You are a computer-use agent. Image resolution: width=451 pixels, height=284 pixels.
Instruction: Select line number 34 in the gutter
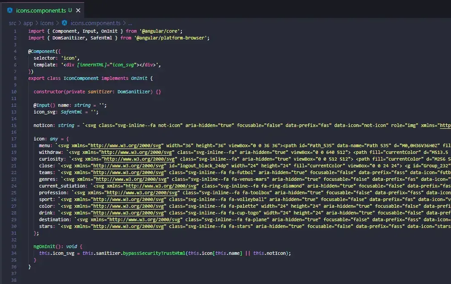[x=14, y=253]
